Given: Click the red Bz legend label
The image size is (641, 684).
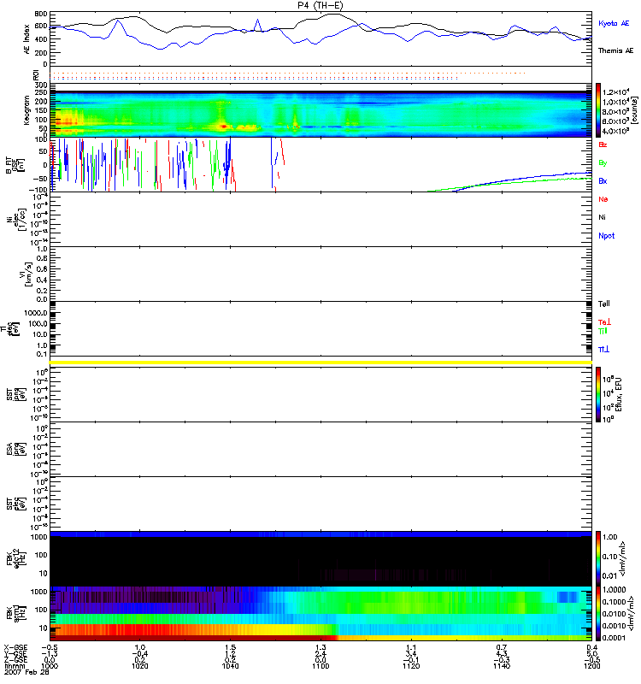Looking at the screenshot, I should (603, 145).
